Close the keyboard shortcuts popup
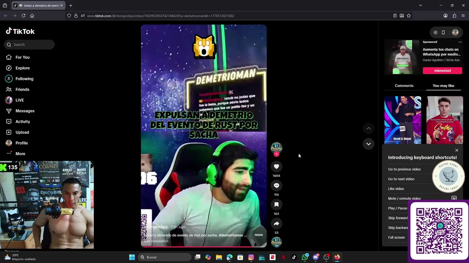 [x=457, y=150]
